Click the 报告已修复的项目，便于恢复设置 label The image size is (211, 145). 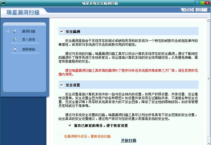point(101,125)
